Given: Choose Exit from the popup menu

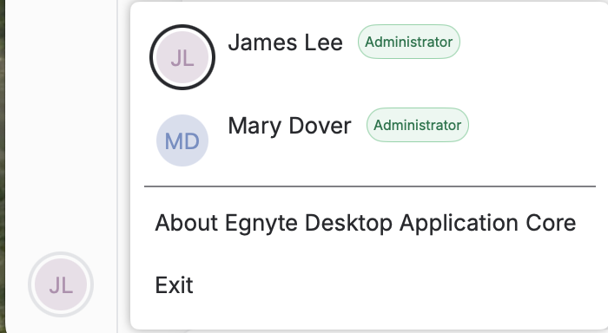Looking at the screenshot, I should 174,285.
